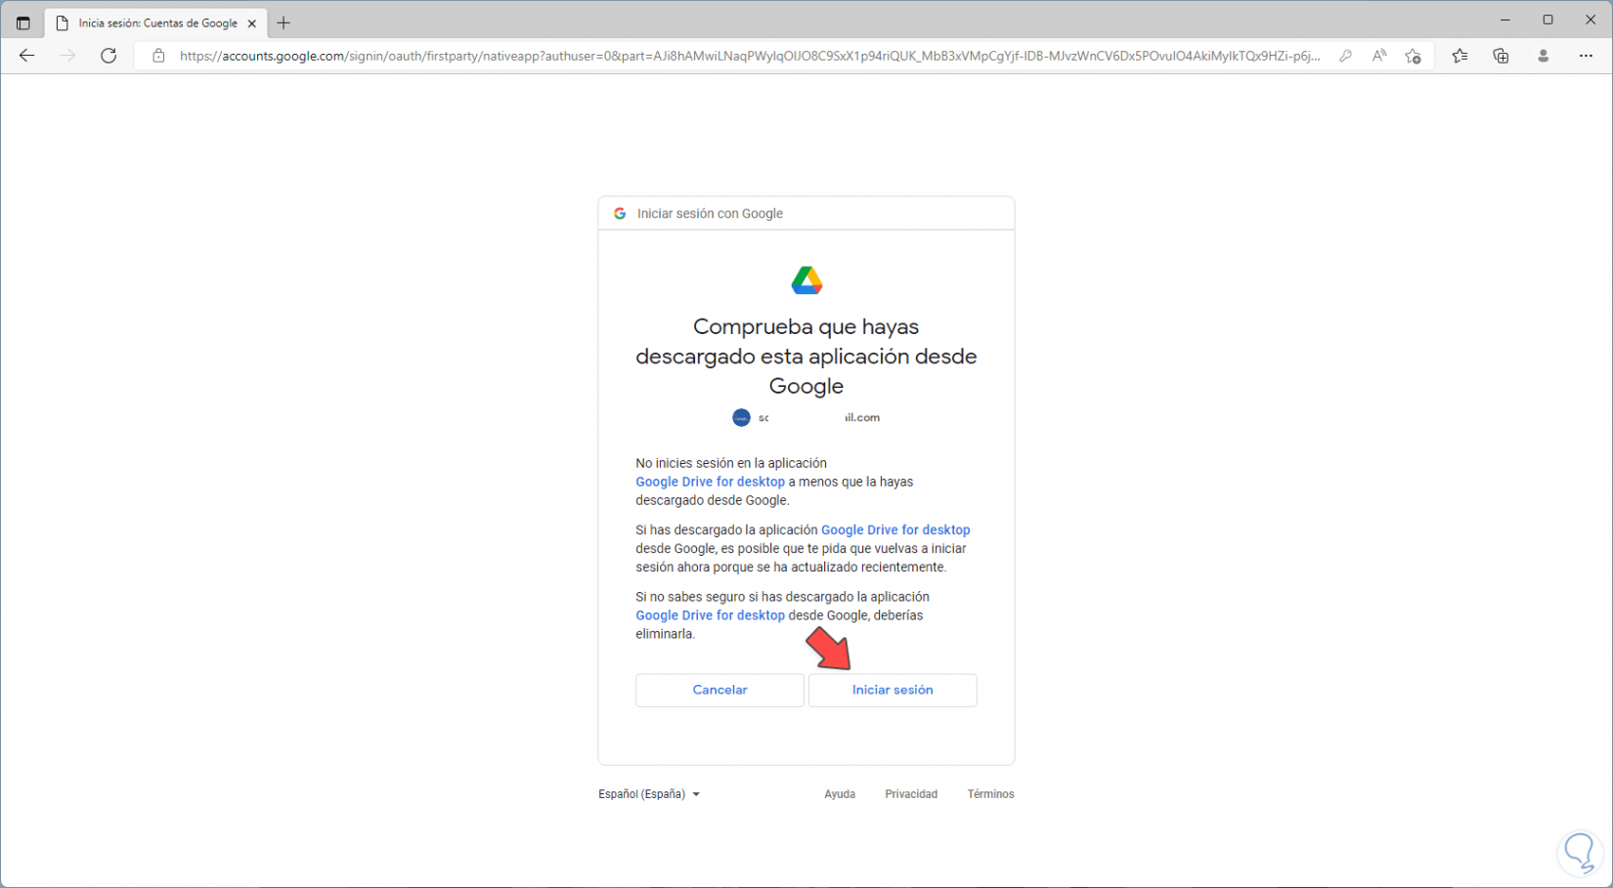This screenshot has height=888, width=1613.
Task: Open Google Drive for desktop link after 'Si has descargado'
Action: click(895, 529)
